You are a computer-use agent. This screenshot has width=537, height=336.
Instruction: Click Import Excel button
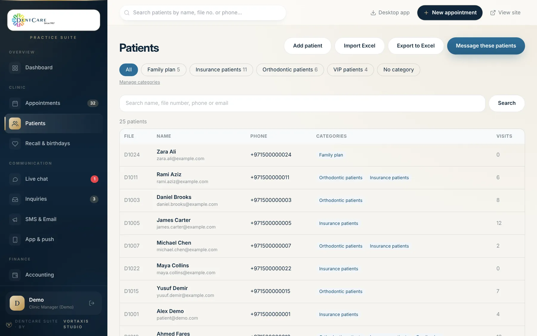click(359, 46)
